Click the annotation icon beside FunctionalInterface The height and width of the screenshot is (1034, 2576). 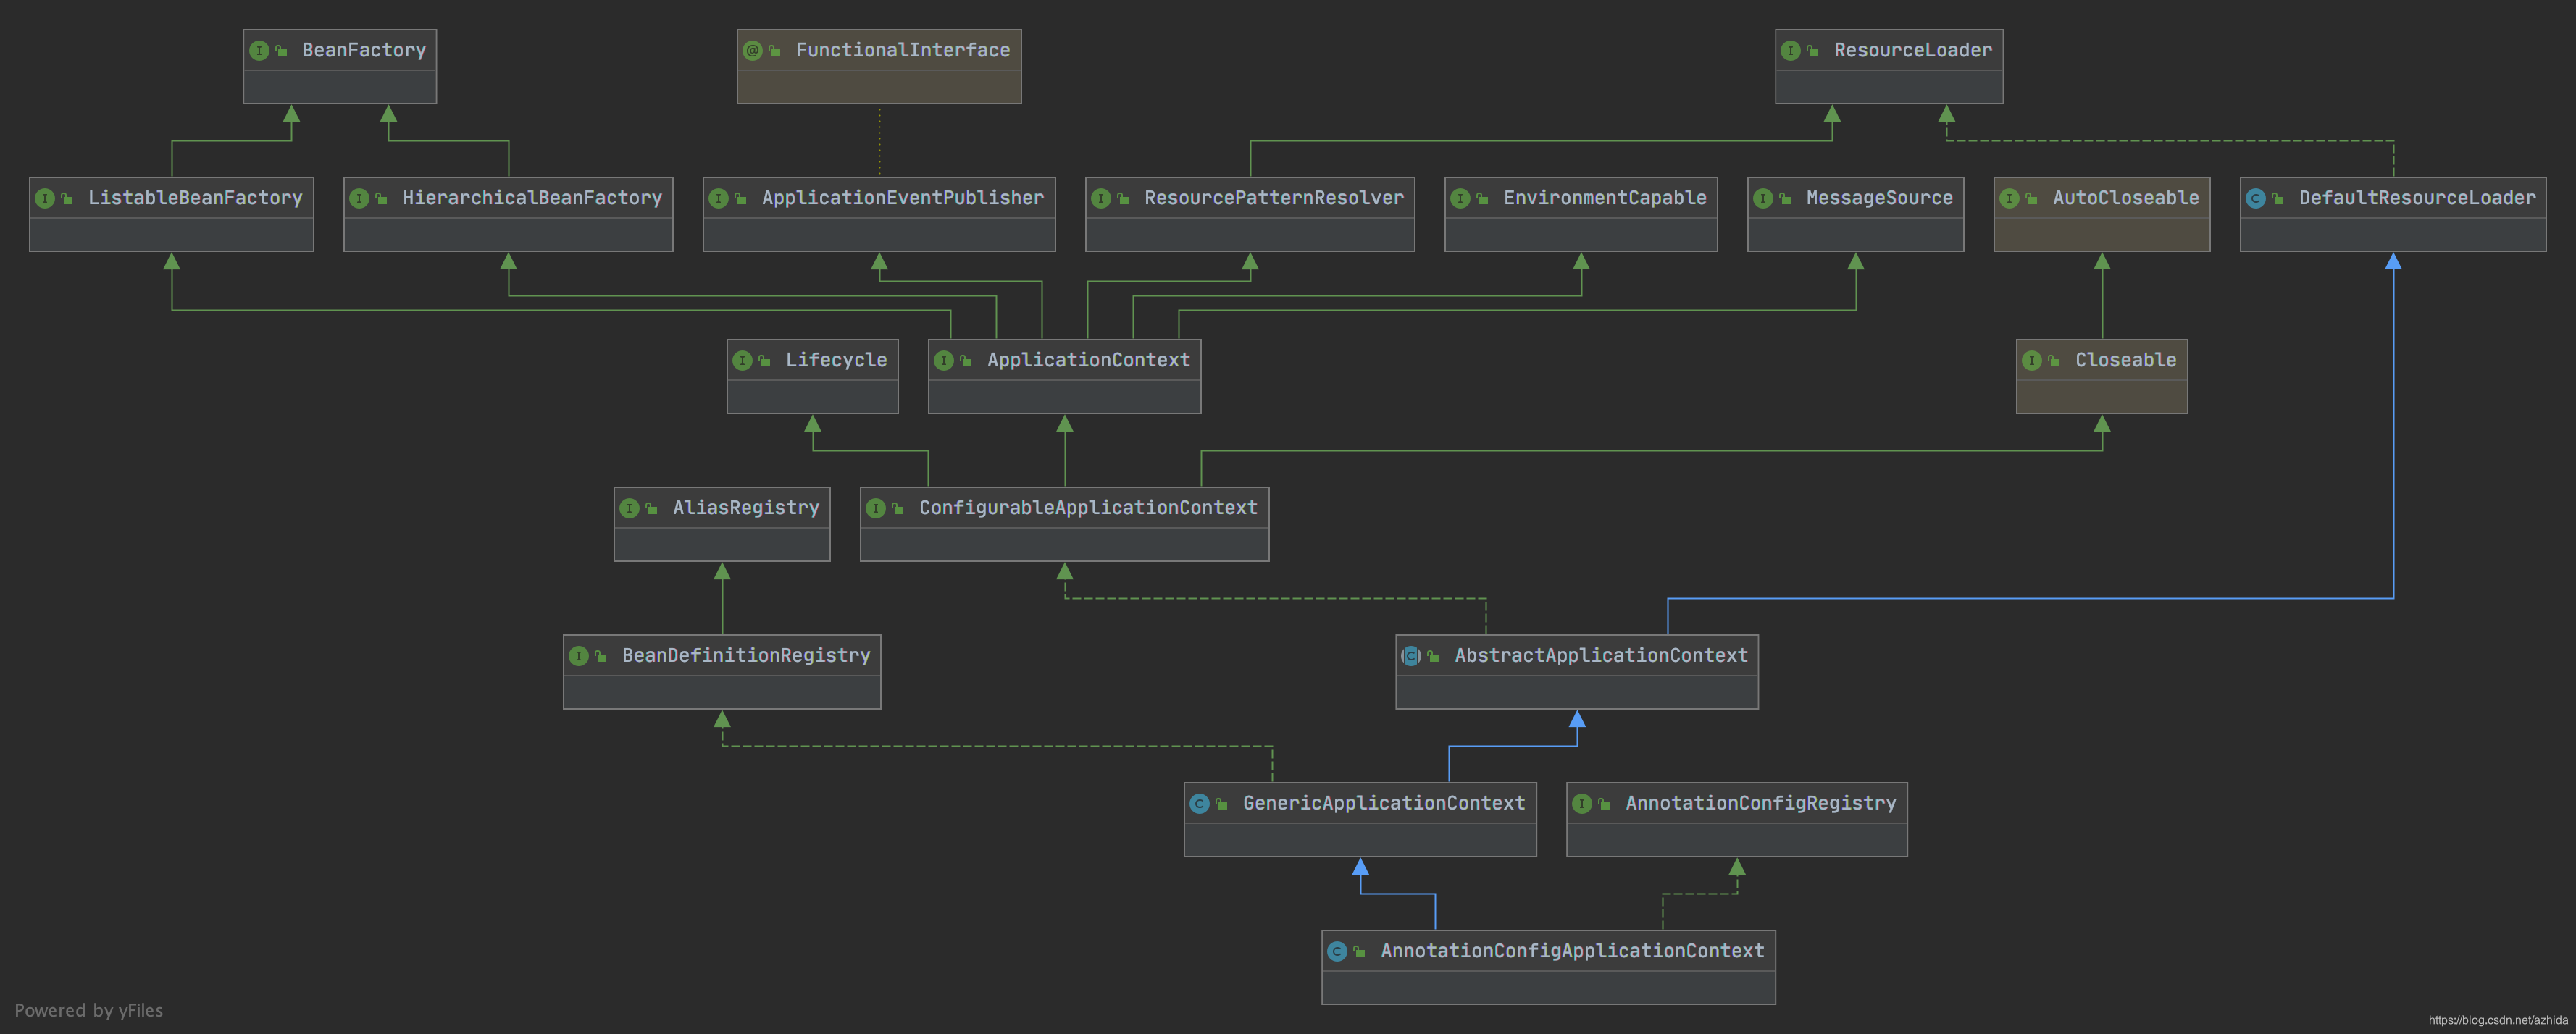(x=753, y=50)
